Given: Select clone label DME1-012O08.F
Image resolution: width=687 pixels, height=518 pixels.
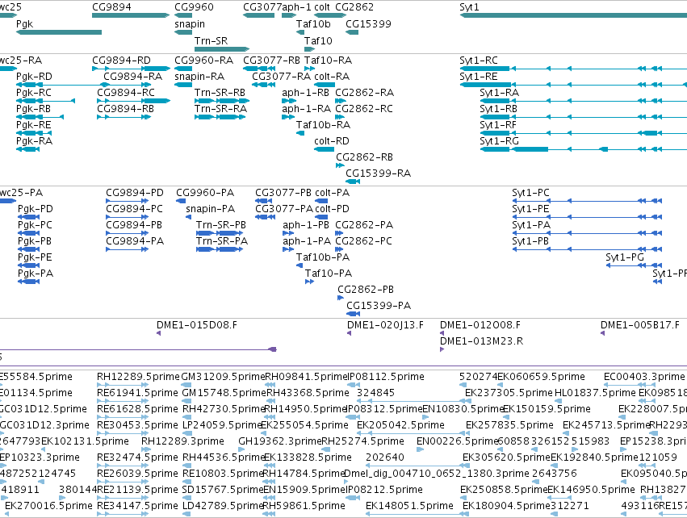Looking at the screenshot, I should [480, 325].
